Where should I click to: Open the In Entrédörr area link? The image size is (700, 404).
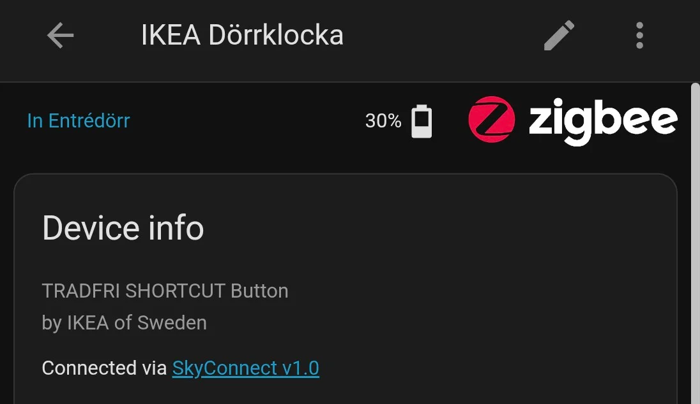point(79,120)
